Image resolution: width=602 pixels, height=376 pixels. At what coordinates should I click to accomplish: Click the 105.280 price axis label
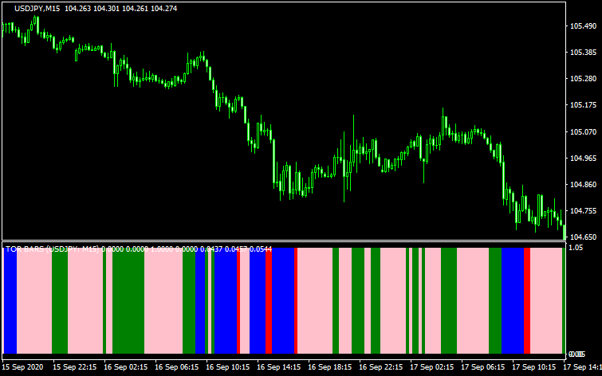(x=584, y=79)
